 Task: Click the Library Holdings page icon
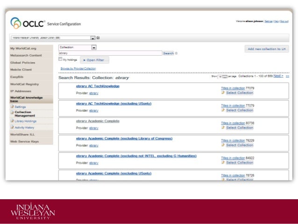point(12,121)
